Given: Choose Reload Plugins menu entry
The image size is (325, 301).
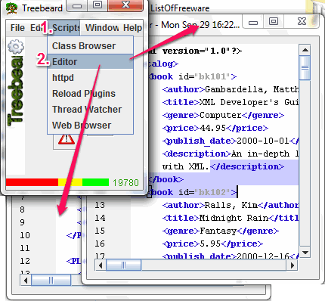Looking at the screenshot, I should (90, 93).
